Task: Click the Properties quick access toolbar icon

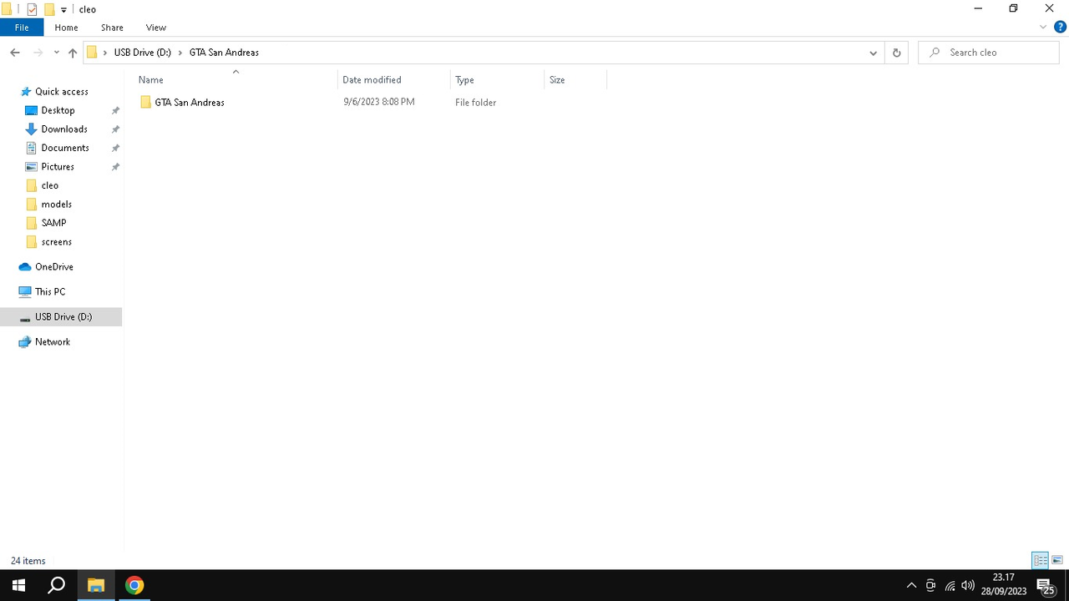Action: [33, 9]
